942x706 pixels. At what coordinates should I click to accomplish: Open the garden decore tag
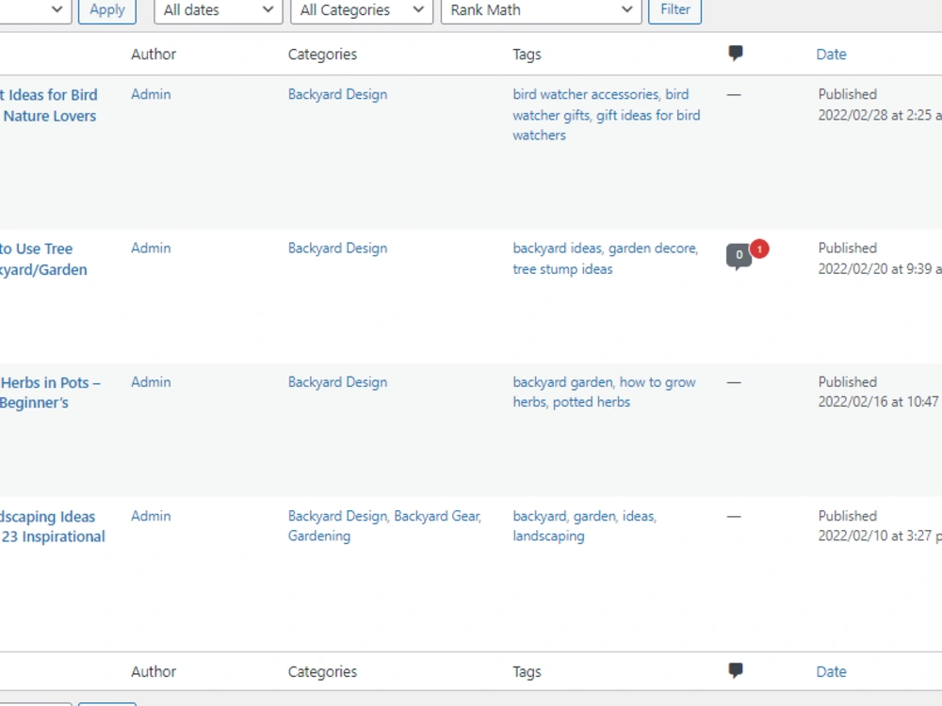(x=653, y=248)
